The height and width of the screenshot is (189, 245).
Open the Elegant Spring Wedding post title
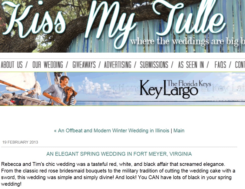119,154
